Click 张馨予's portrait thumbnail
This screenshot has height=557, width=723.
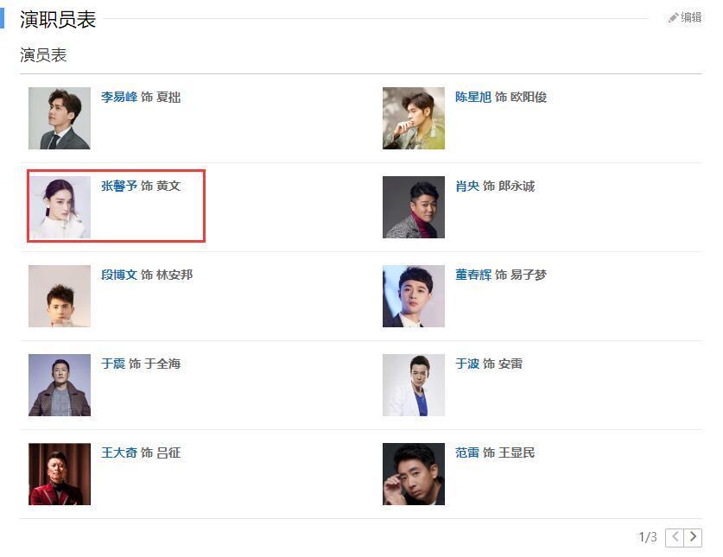click(60, 207)
